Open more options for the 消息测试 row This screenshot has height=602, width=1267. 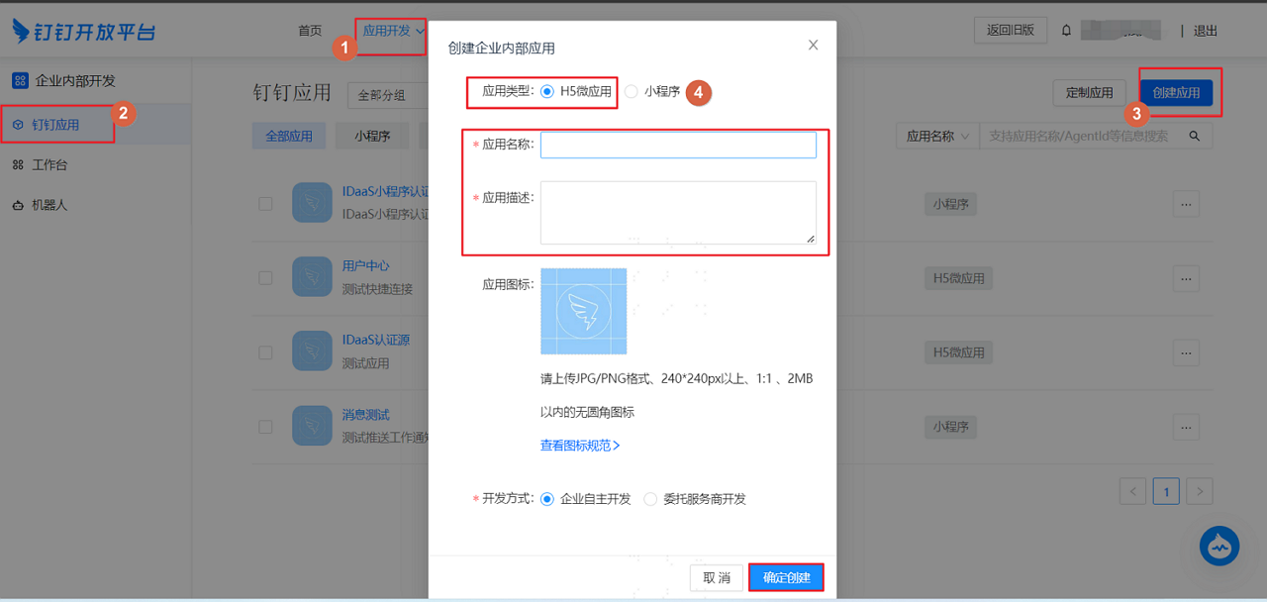point(1186,427)
